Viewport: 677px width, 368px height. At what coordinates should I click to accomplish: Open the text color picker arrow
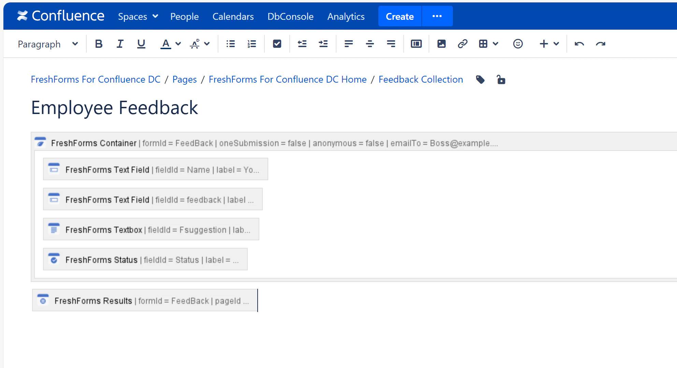[178, 44]
